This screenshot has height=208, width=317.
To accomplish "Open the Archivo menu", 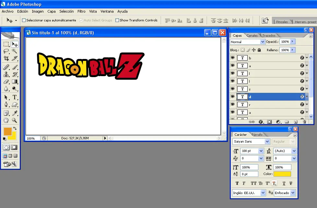I will (x=7, y=11).
